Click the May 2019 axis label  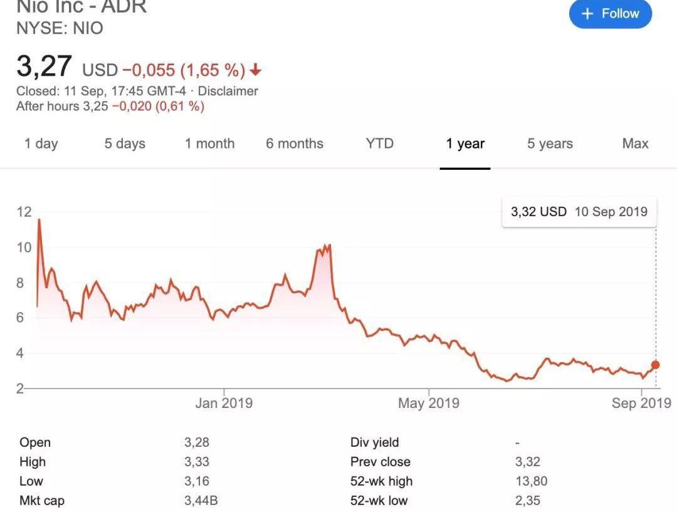point(429,403)
